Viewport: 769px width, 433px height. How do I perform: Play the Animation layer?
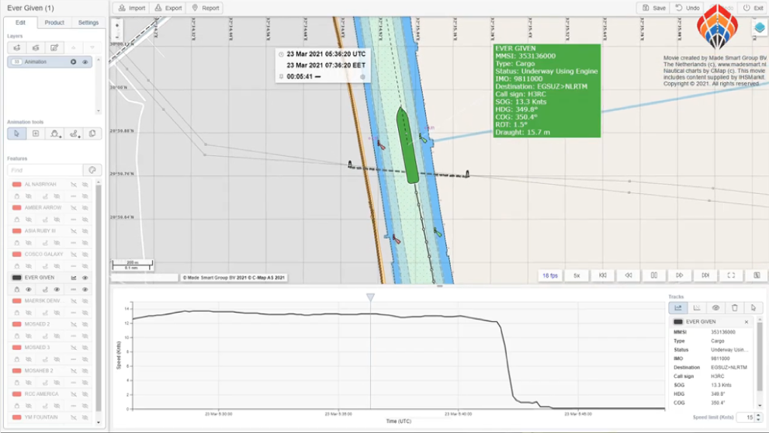coord(73,62)
